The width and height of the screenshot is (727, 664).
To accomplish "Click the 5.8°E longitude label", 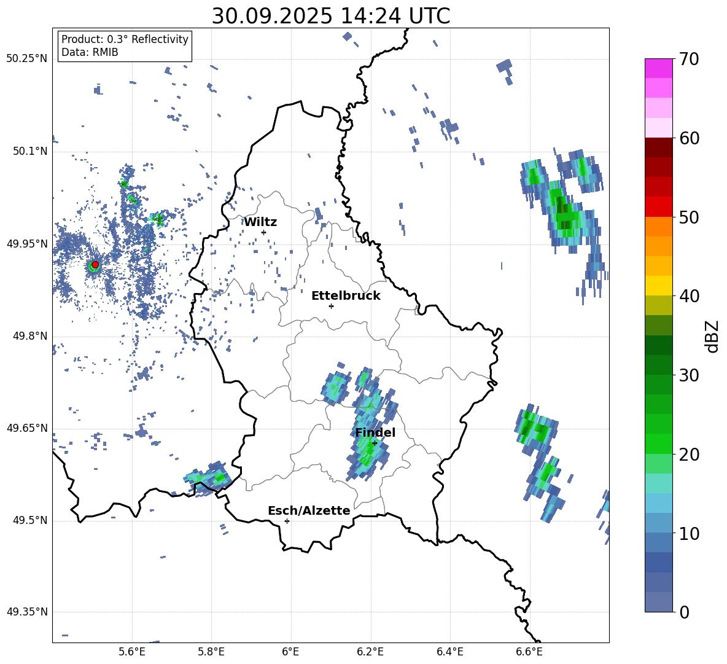I will point(211,652).
